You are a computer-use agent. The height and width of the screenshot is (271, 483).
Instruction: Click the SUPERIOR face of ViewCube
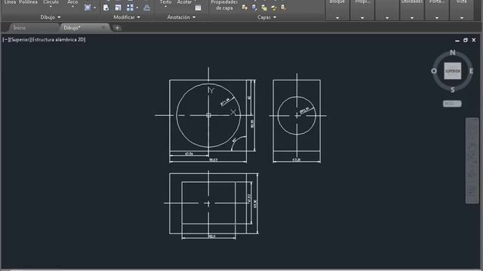pyautogui.click(x=453, y=71)
